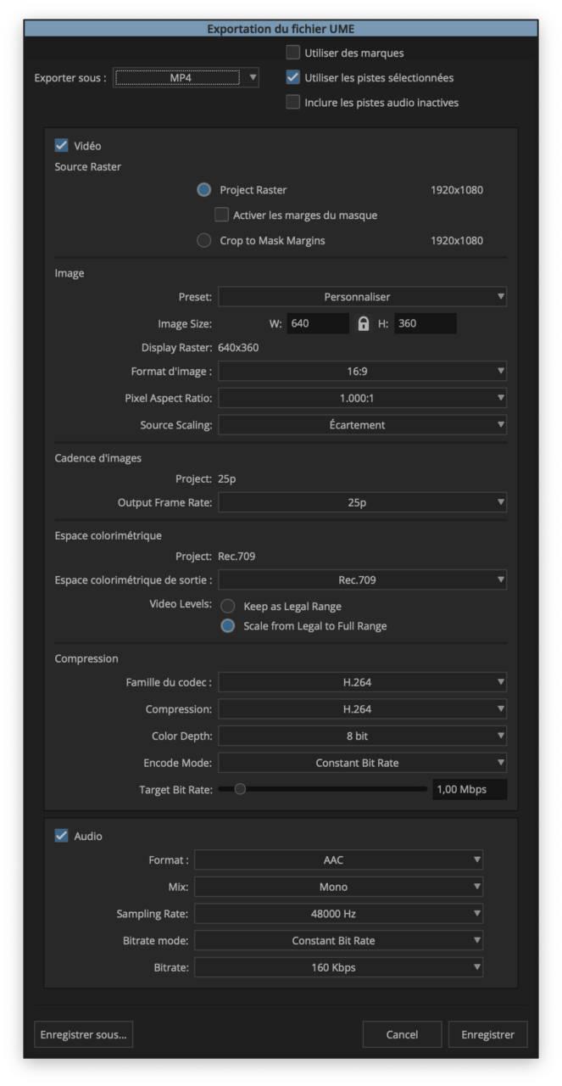Open the Exporter sous MP4 dropdown
The image size is (562, 1086).
pos(186,78)
